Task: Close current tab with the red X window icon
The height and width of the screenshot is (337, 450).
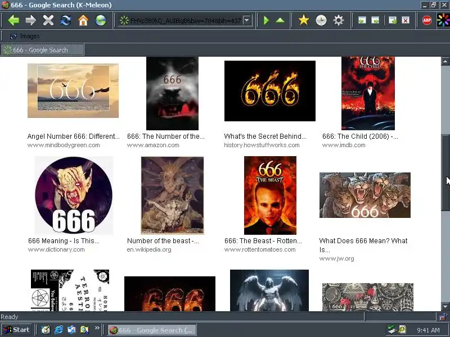Action: click(406, 20)
